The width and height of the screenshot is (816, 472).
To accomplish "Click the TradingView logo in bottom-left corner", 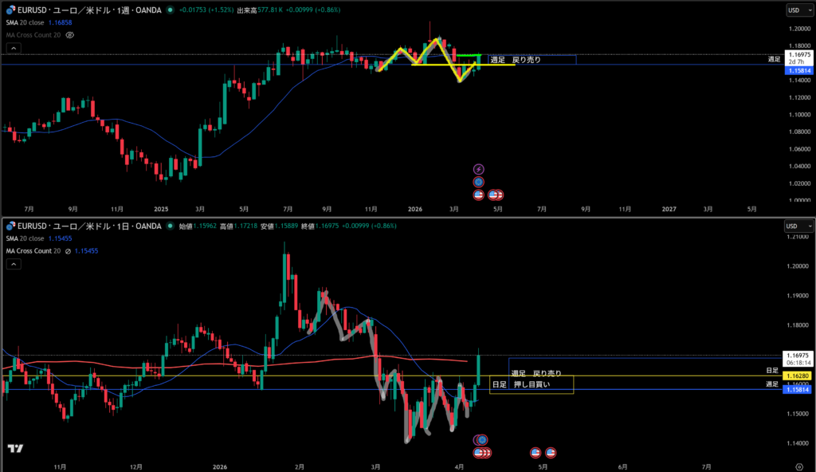I will tap(15, 449).
